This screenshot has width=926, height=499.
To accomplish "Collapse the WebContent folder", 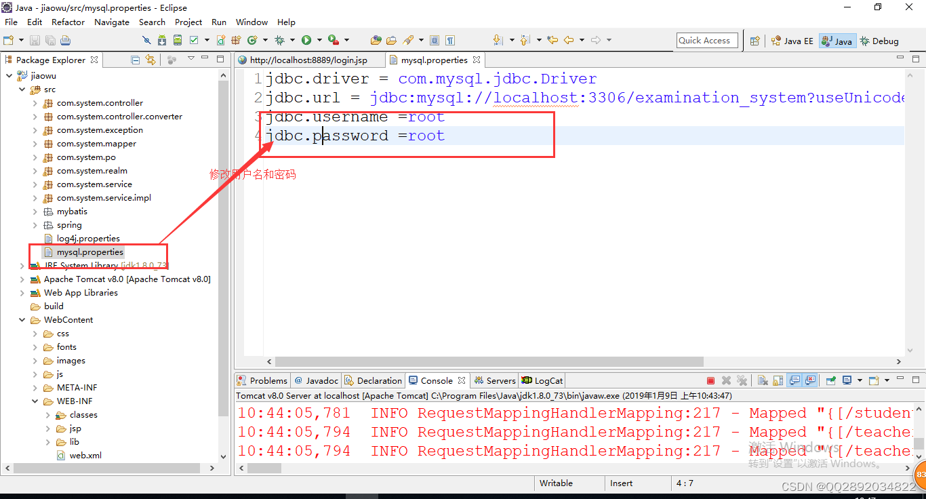I will (22, 320).
